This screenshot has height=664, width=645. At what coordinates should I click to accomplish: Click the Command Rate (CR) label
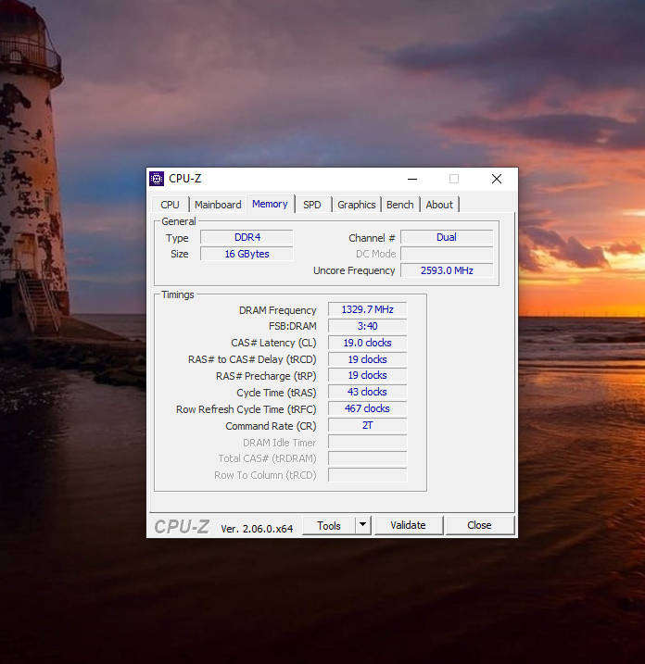click(x=271, y=426)
